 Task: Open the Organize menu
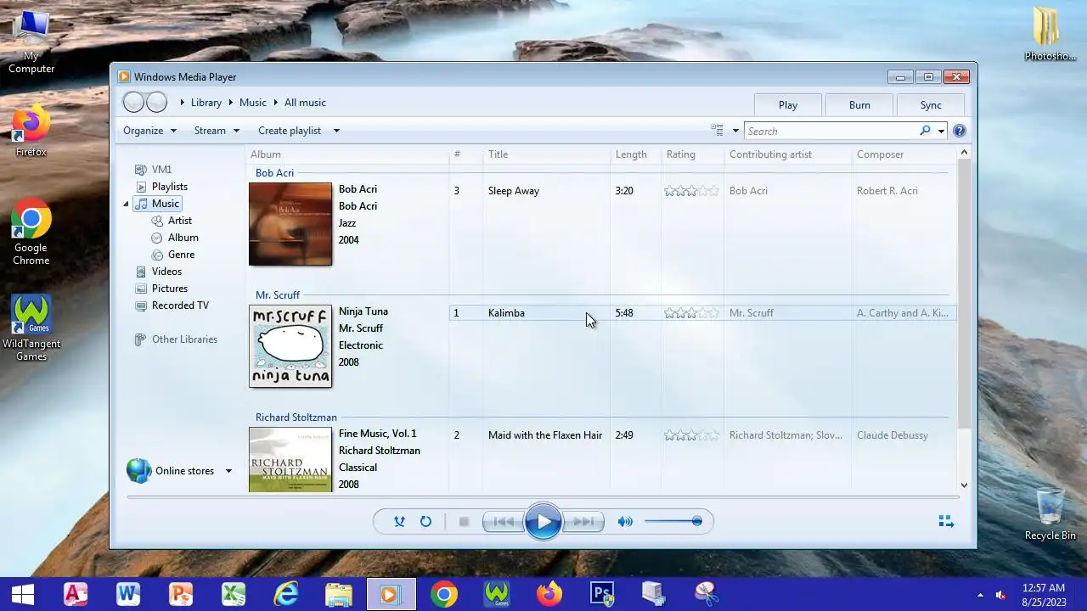click(x=149, y=131)
